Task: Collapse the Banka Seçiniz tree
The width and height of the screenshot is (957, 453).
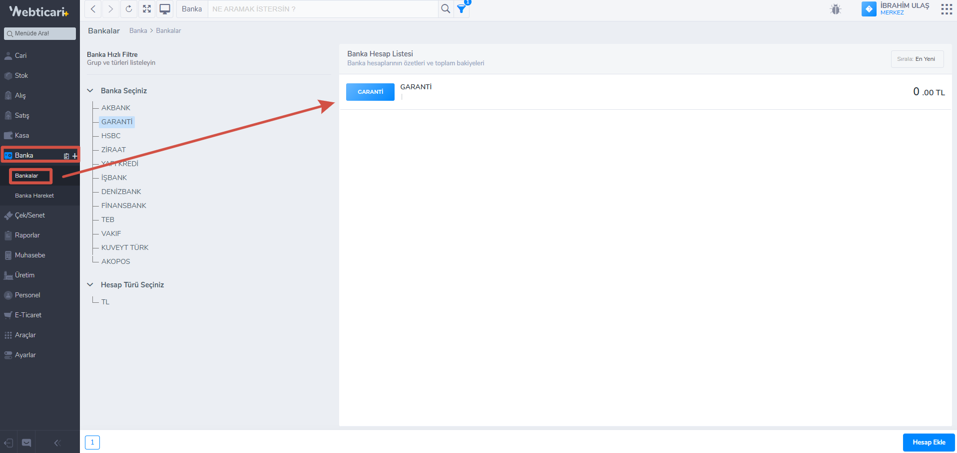Action: (90, 91)
